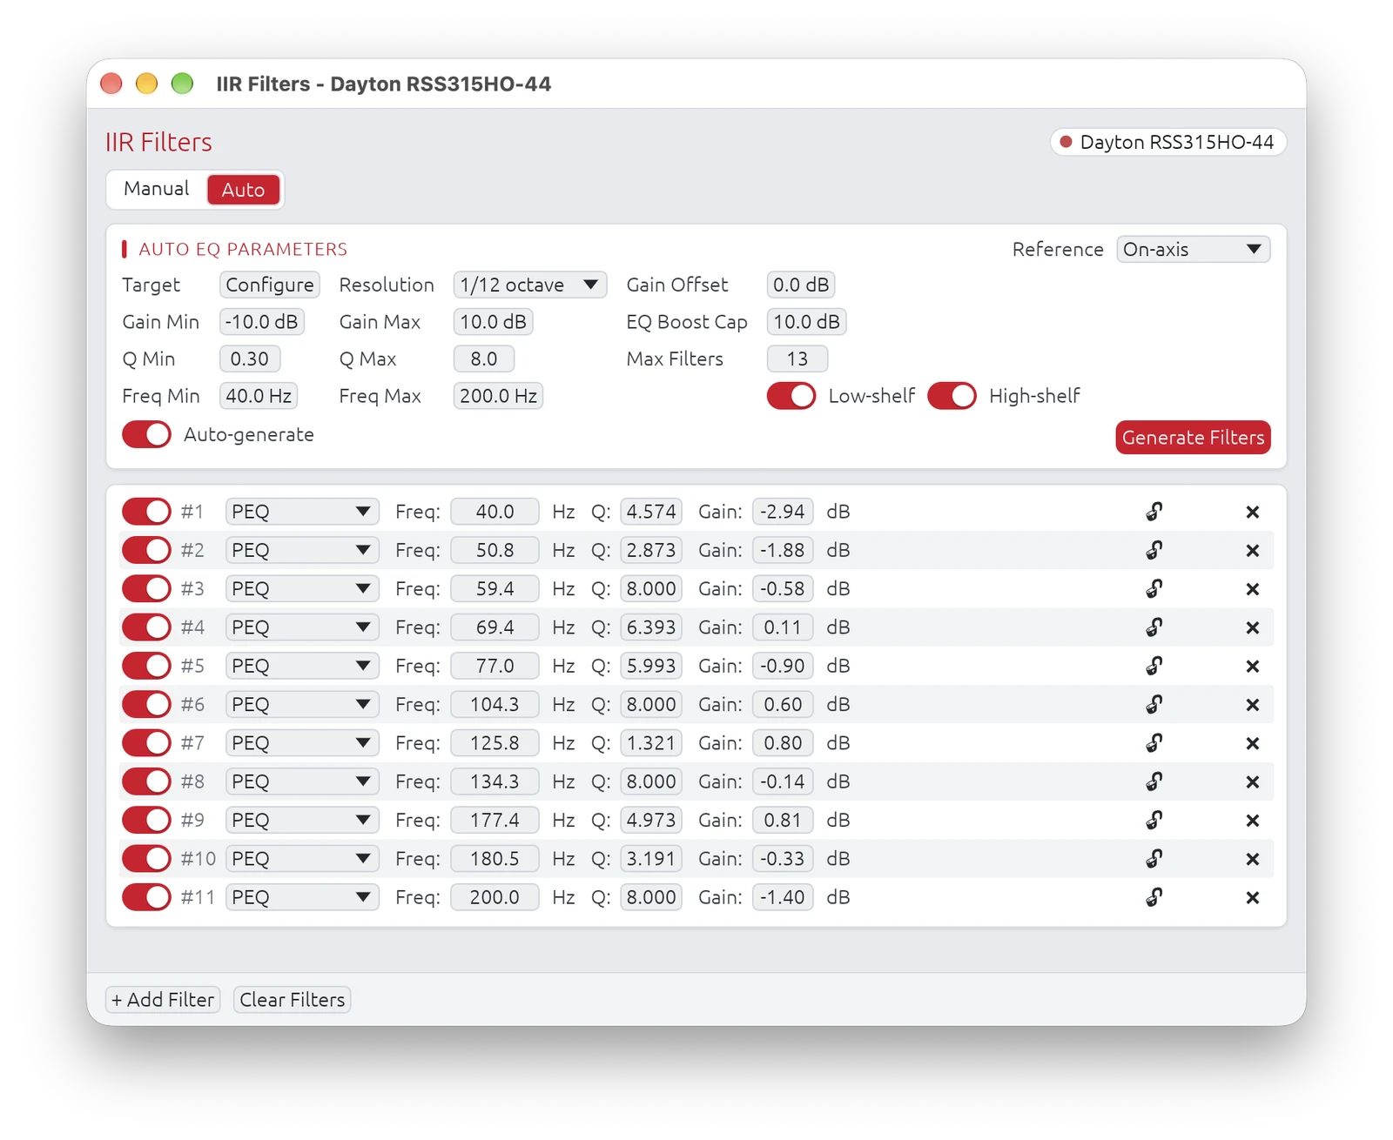Toggle filter #7 enable switch
Screen dimensions: 1393x1140
click(146, 743)
